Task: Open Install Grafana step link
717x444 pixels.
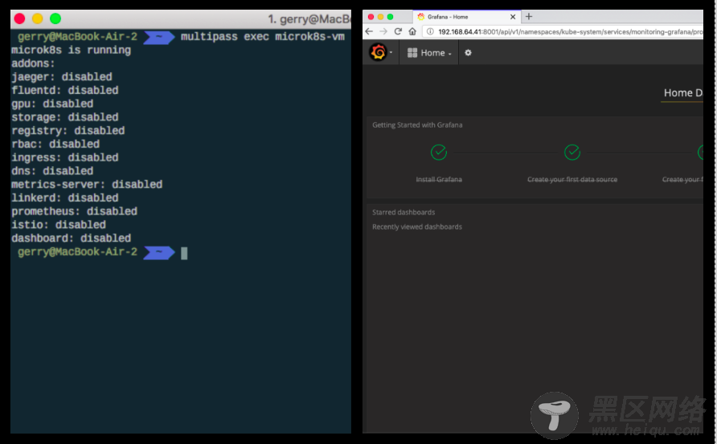Action: coord(439,180)
